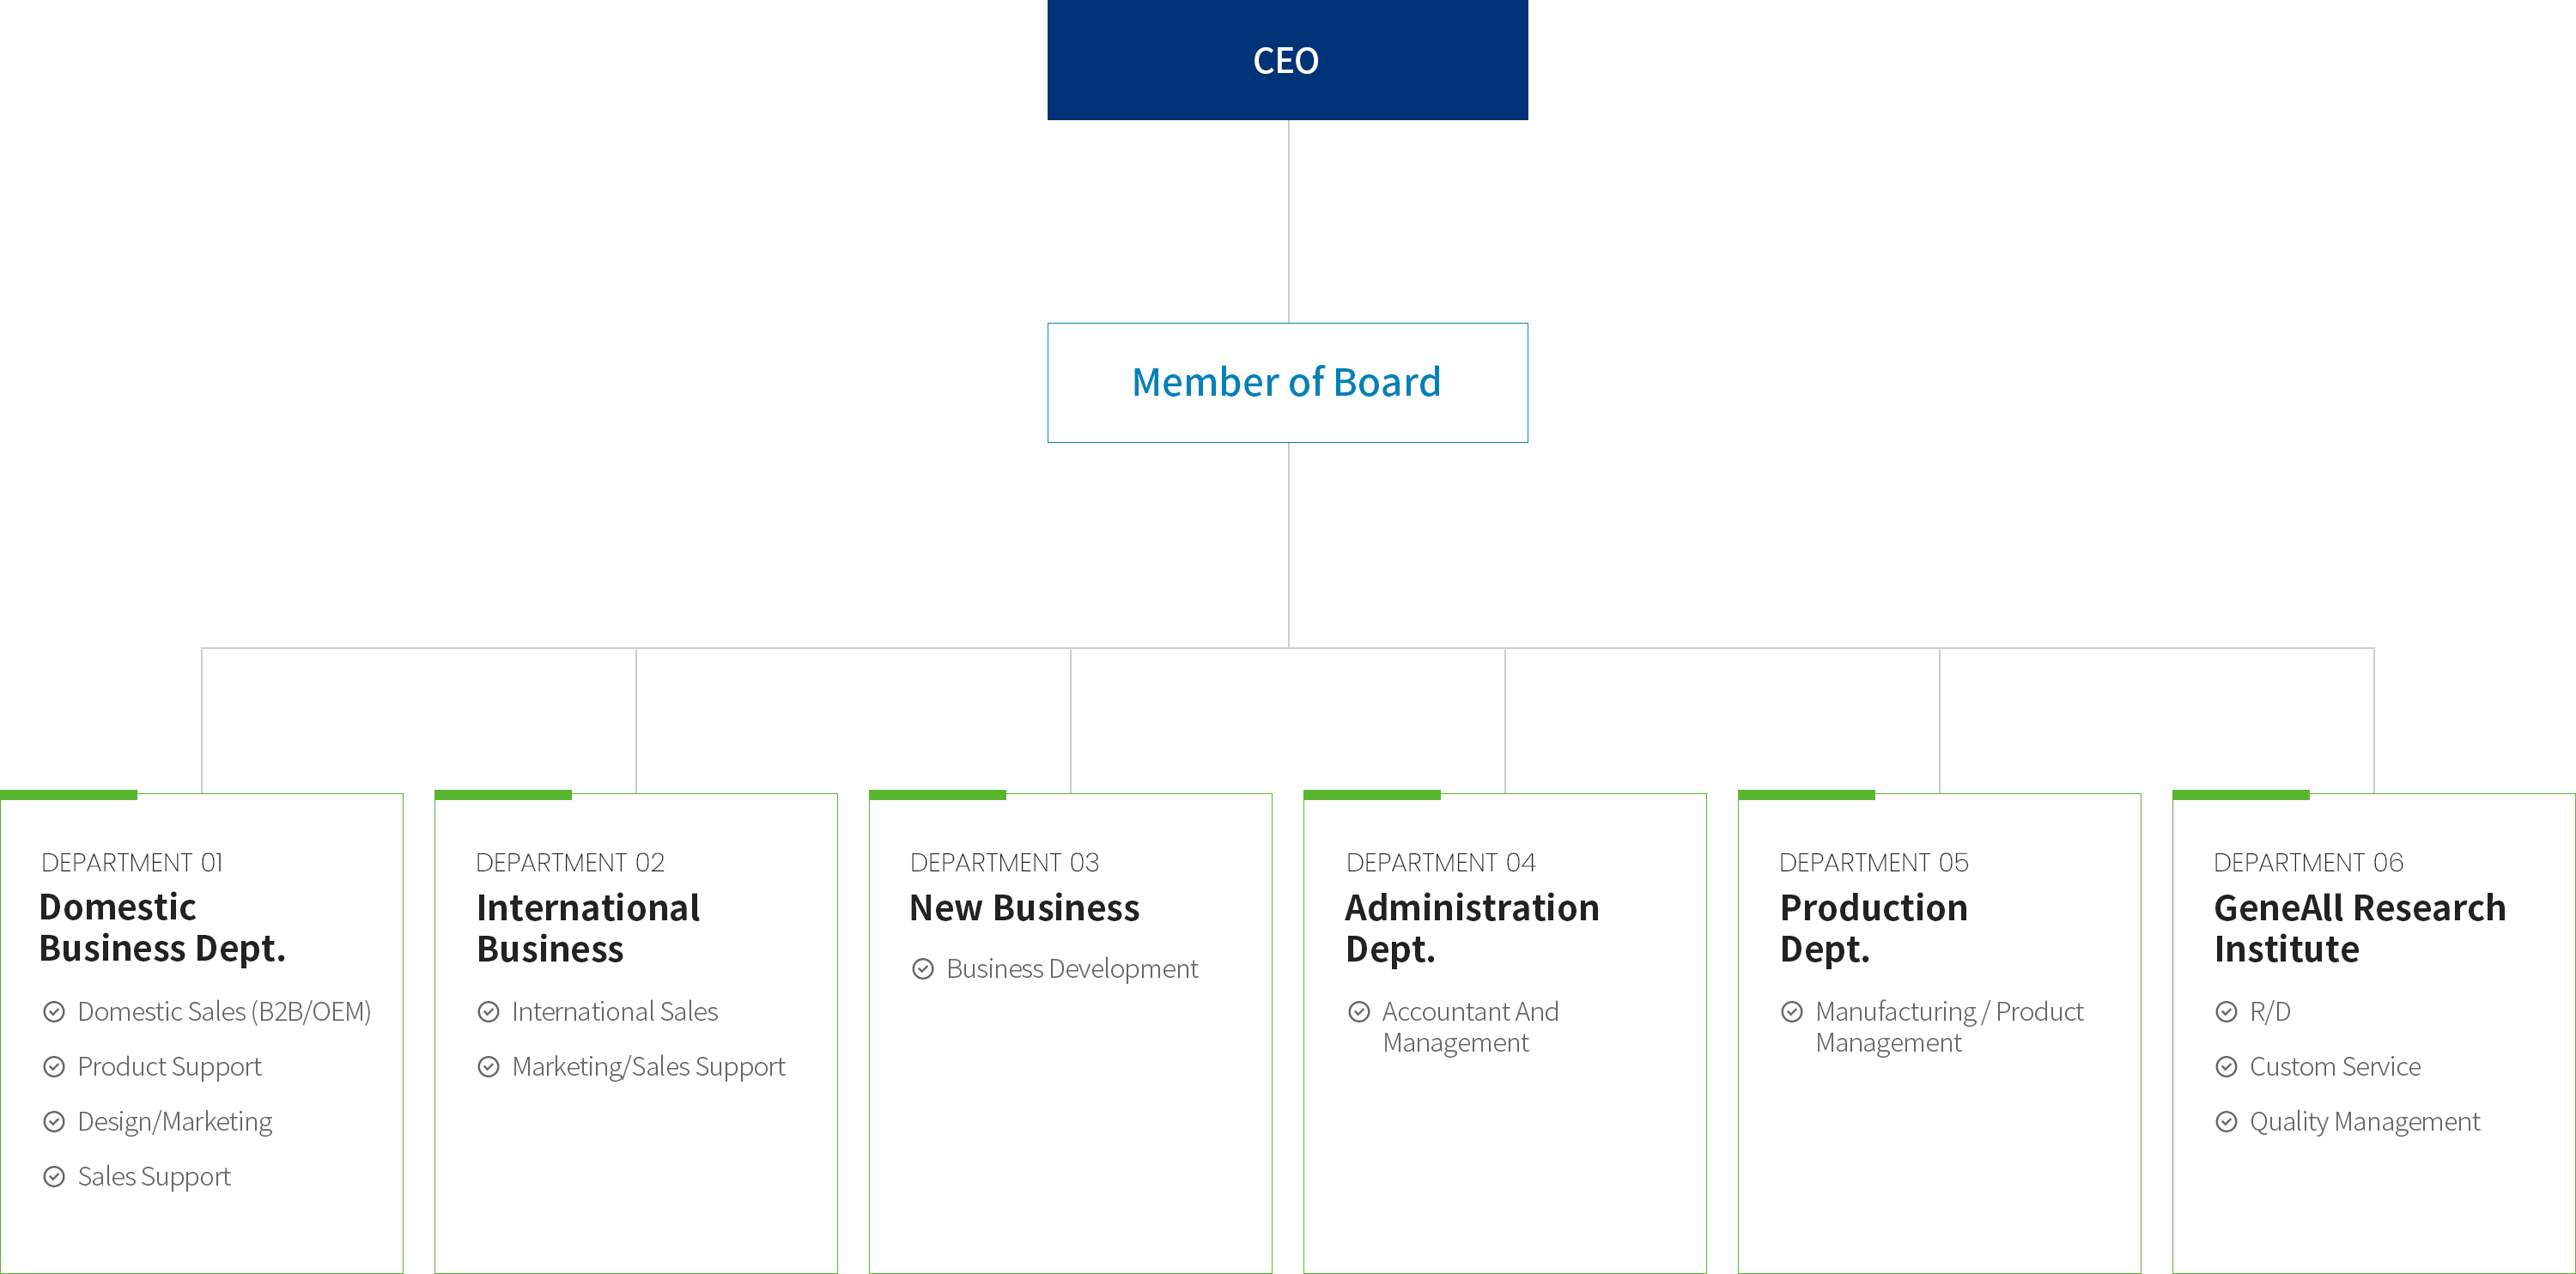Open the Administration Dept. heading
2576x1274 pixels.
click(x=1472, y=928)
